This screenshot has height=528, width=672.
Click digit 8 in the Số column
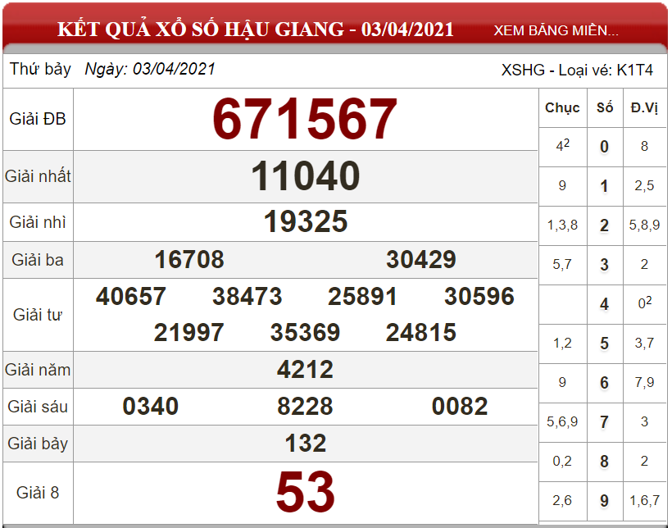pos(604,462)
